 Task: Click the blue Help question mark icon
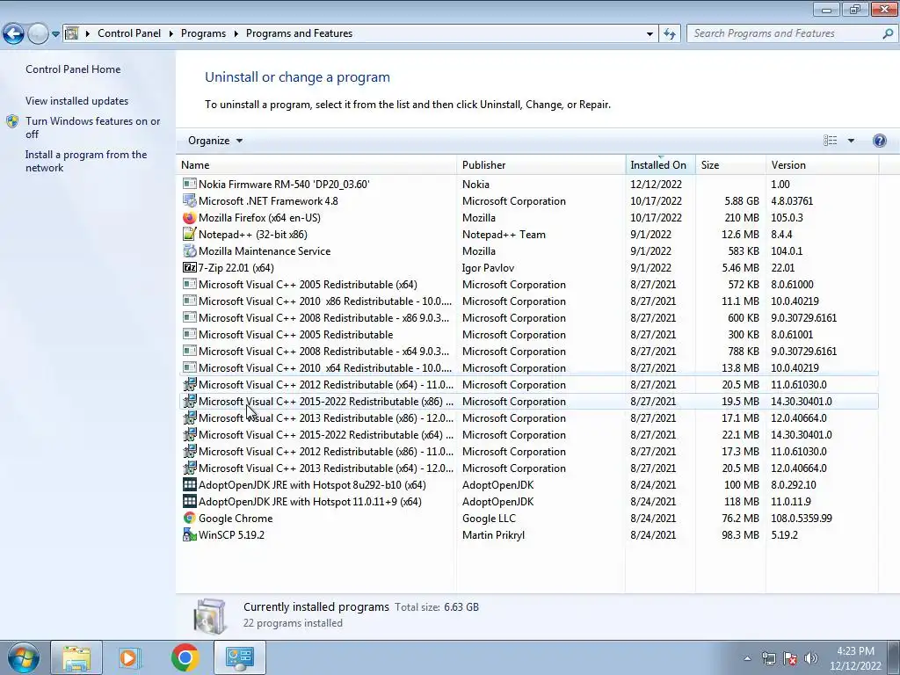pyautogui.click(x=879, y=141)
